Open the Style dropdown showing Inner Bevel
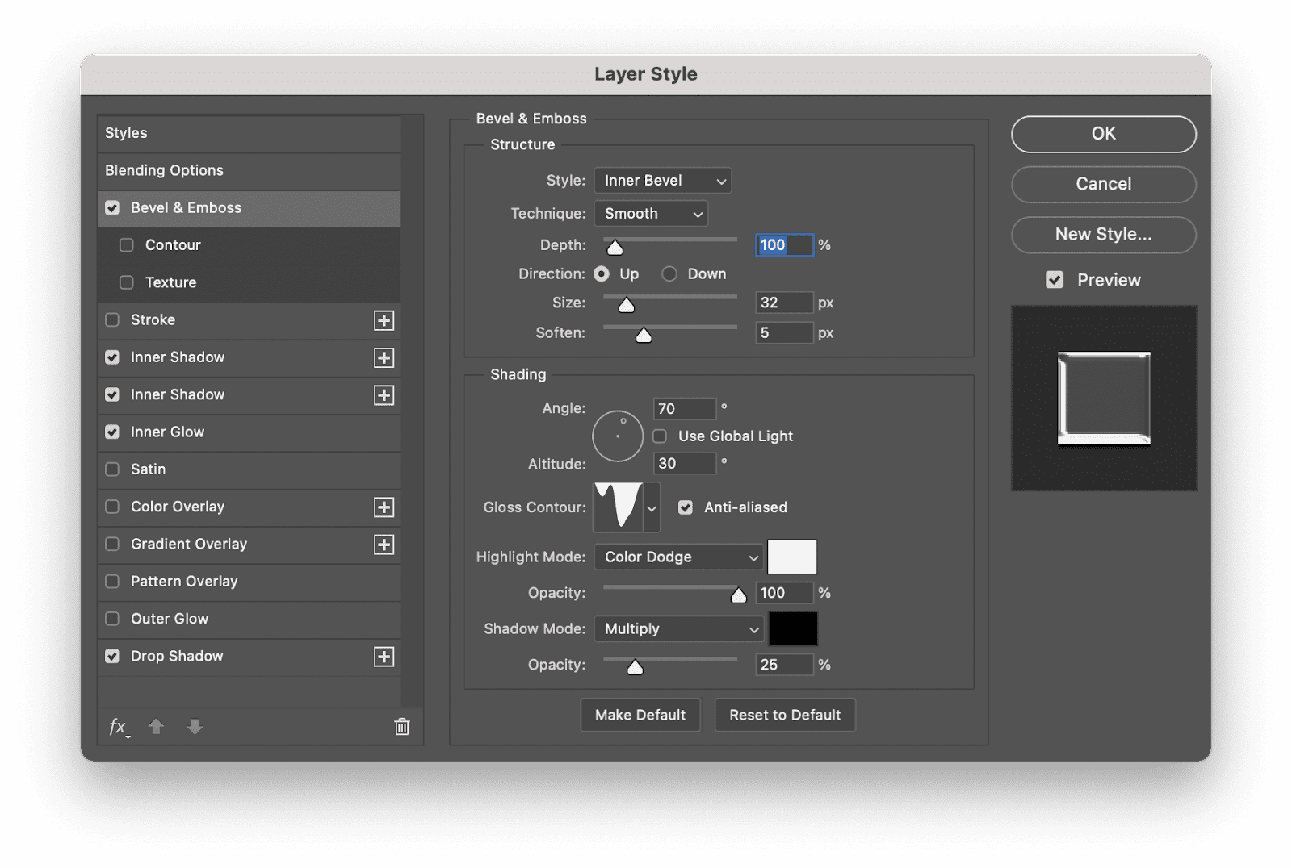This screenshot has width=1292, height=868. [x=662, y=180]
